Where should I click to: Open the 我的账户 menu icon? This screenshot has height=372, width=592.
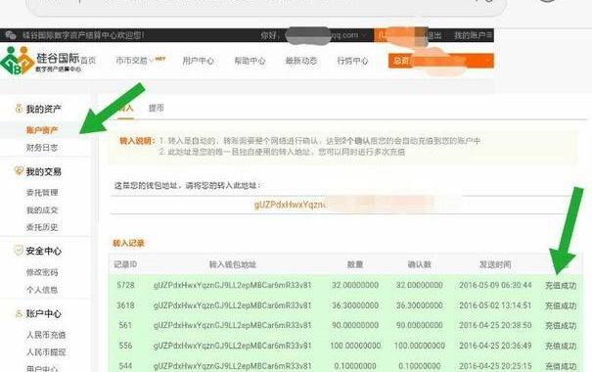pos(489,35)
